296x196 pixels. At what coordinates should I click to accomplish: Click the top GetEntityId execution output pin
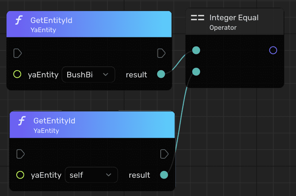click(161, 53)
